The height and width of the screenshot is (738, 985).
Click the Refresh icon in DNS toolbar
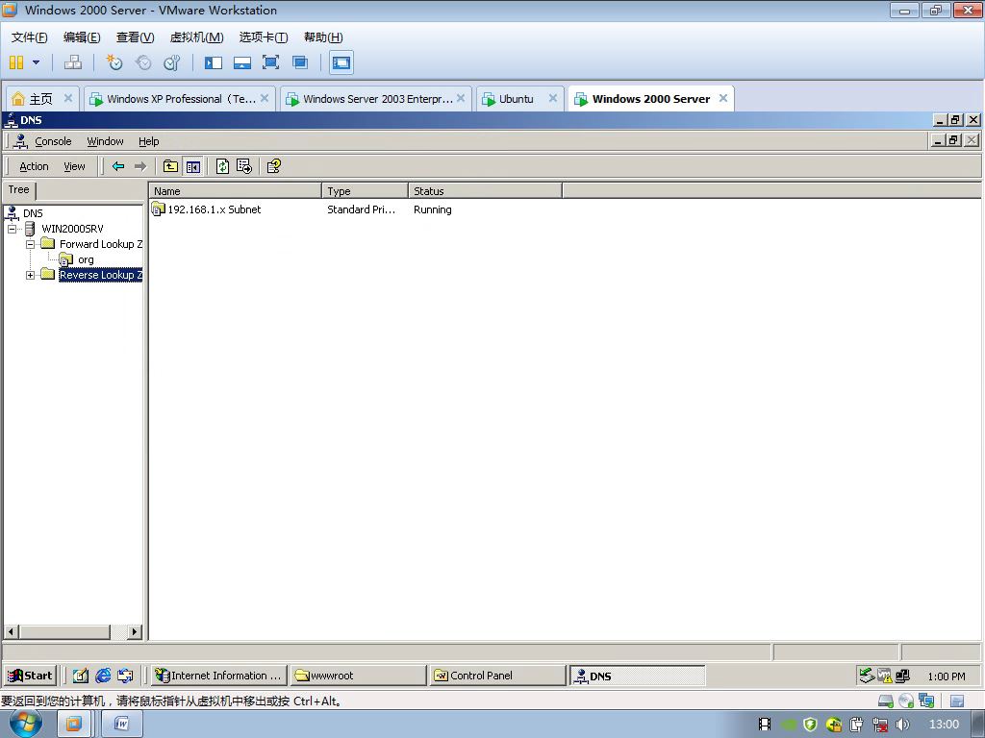click(x=222, y=166)
